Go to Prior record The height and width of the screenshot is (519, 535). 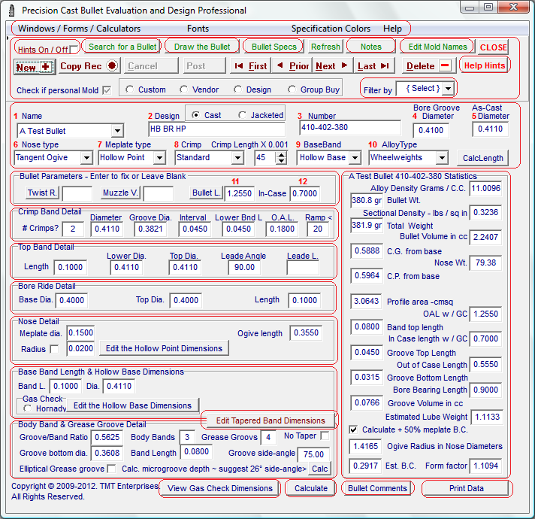292,66
